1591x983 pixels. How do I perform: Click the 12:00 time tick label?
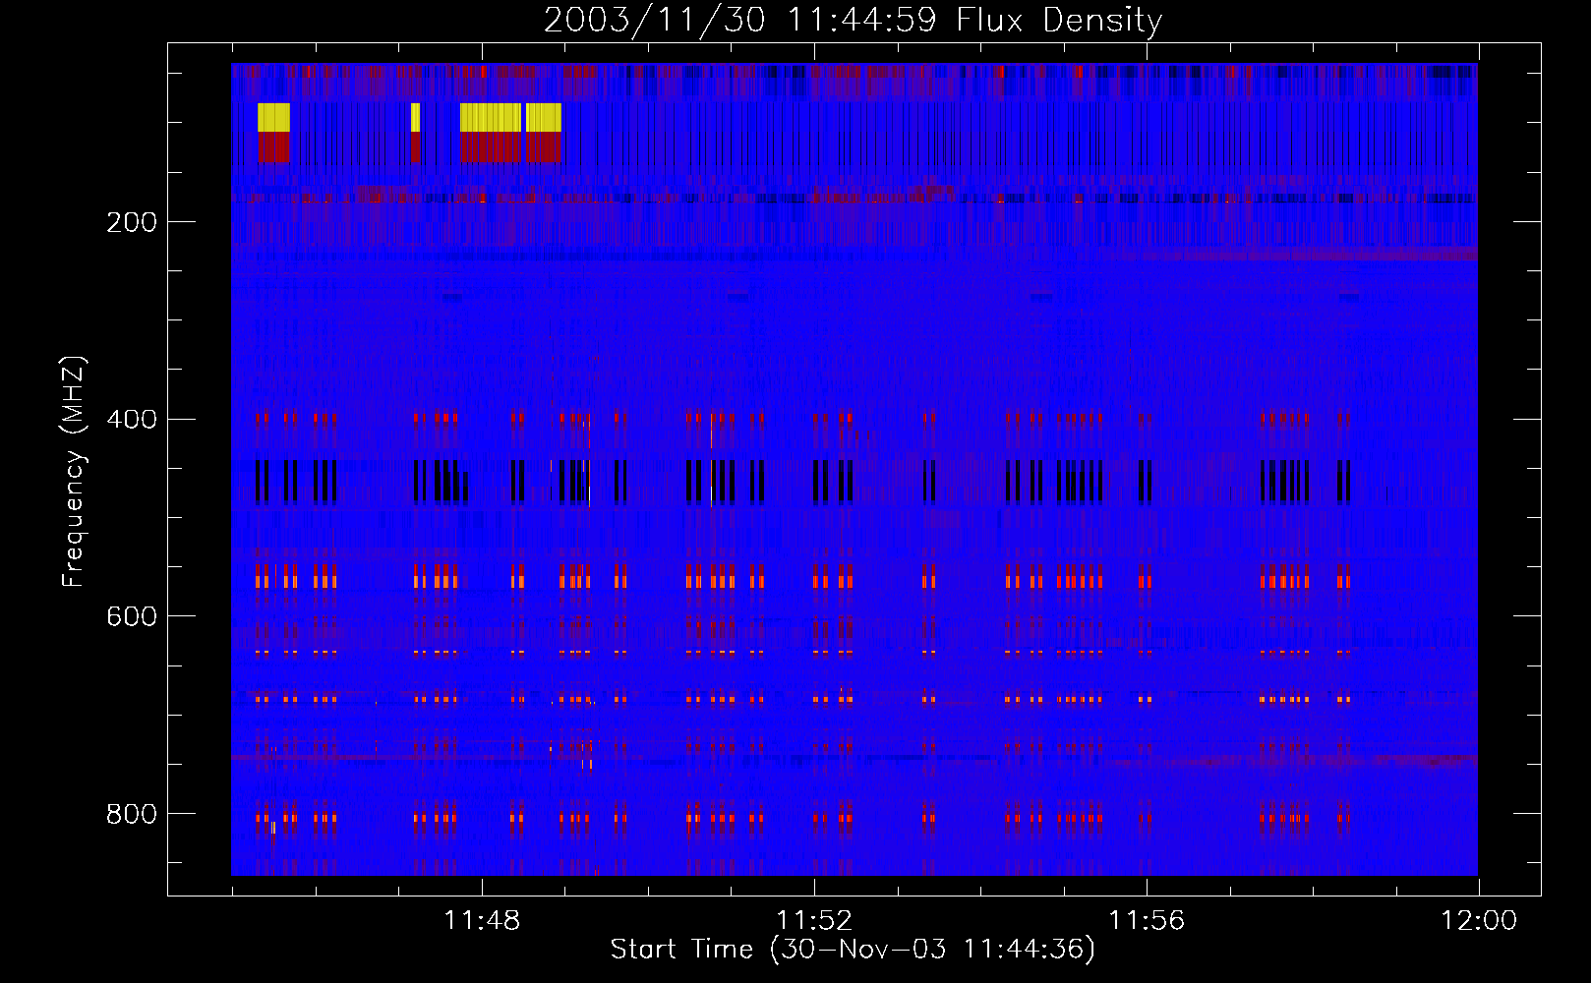(1479, 921)
